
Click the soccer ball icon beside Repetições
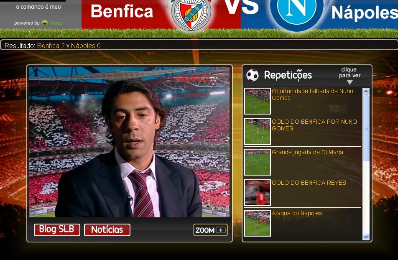[x=253, y=75]
